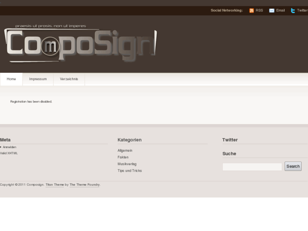This screenshot has height=231, width=308.
Task: Click the Twitter widget heading
Action: point(230,140)
